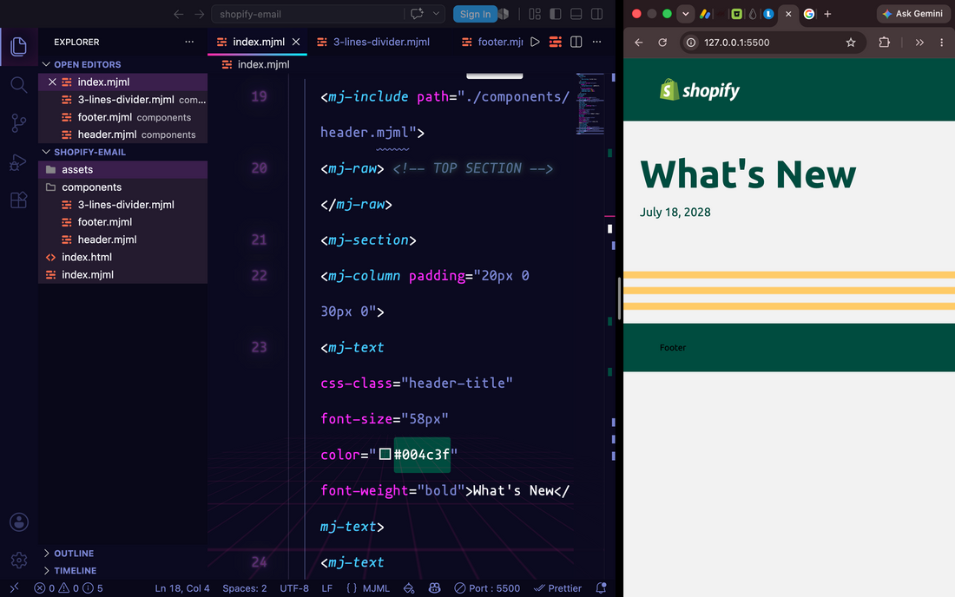The height and width of the screenshot is (597, 955).
Task: Open the Accounts menu in activity bar
Action: click(x=19, y=522)
